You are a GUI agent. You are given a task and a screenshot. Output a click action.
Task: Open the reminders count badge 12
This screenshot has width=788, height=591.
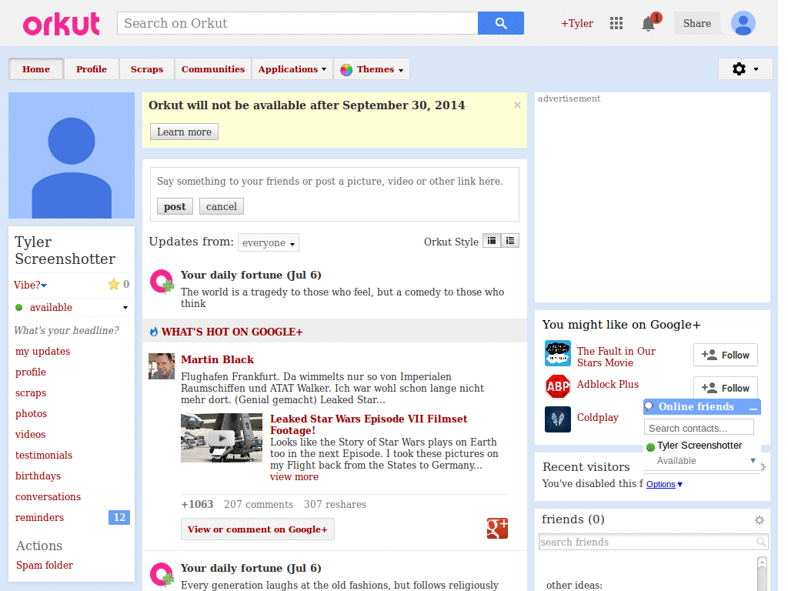(119, 517)
